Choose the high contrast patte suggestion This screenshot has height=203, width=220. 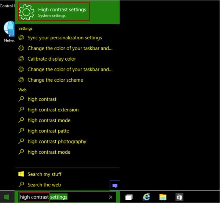click(48, 131)
